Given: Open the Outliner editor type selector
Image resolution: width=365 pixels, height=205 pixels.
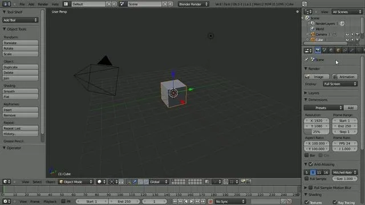Looking at the screenshot, I should [308, 11].
